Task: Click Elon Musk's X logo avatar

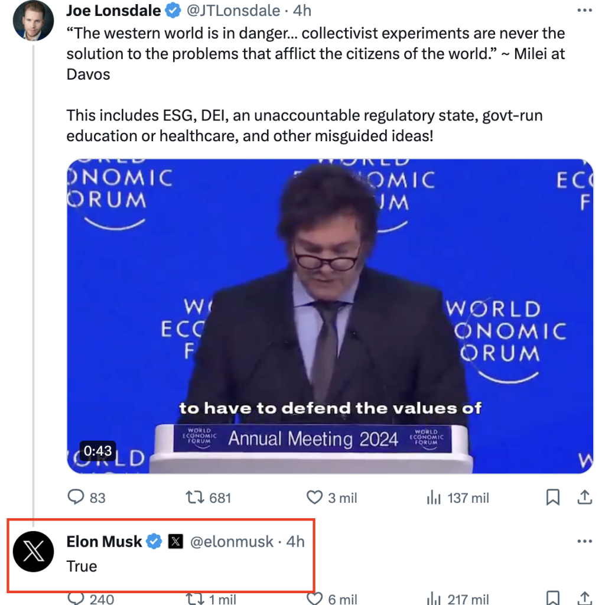Action: click(x=34, y=551)
